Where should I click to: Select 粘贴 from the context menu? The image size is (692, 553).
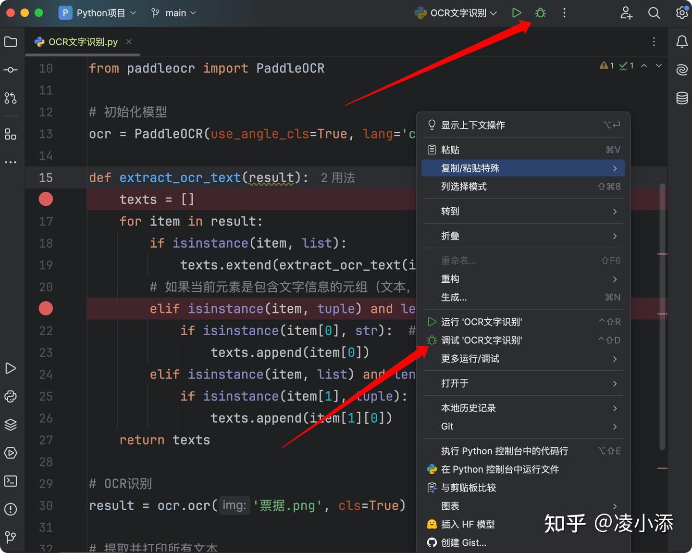450,150
